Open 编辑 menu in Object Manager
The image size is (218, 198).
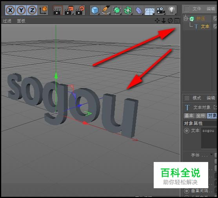[x=211, y=9]
